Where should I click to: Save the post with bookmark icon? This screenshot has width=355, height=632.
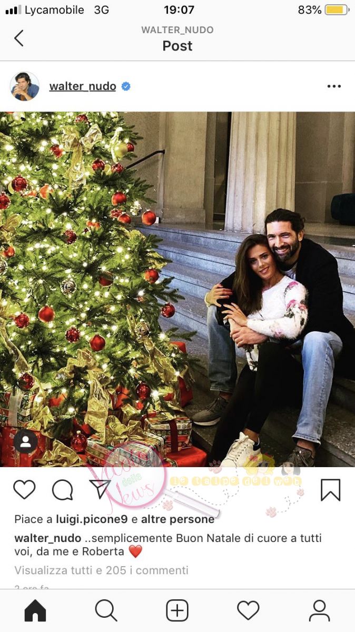pos(331,490)
